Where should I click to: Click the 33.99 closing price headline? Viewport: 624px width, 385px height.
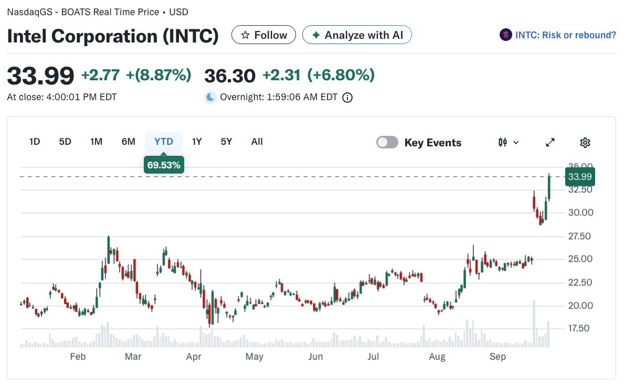click(x=40, y=76)
